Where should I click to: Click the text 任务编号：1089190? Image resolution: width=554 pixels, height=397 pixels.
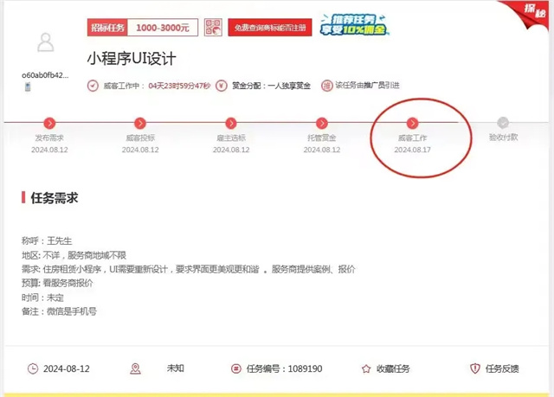pos(285,368)
